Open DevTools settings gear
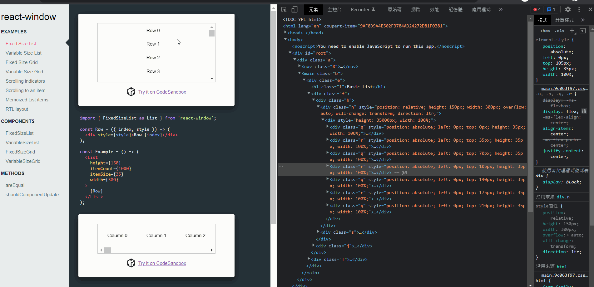Screen dimensions: 594x287 point(568,10)
